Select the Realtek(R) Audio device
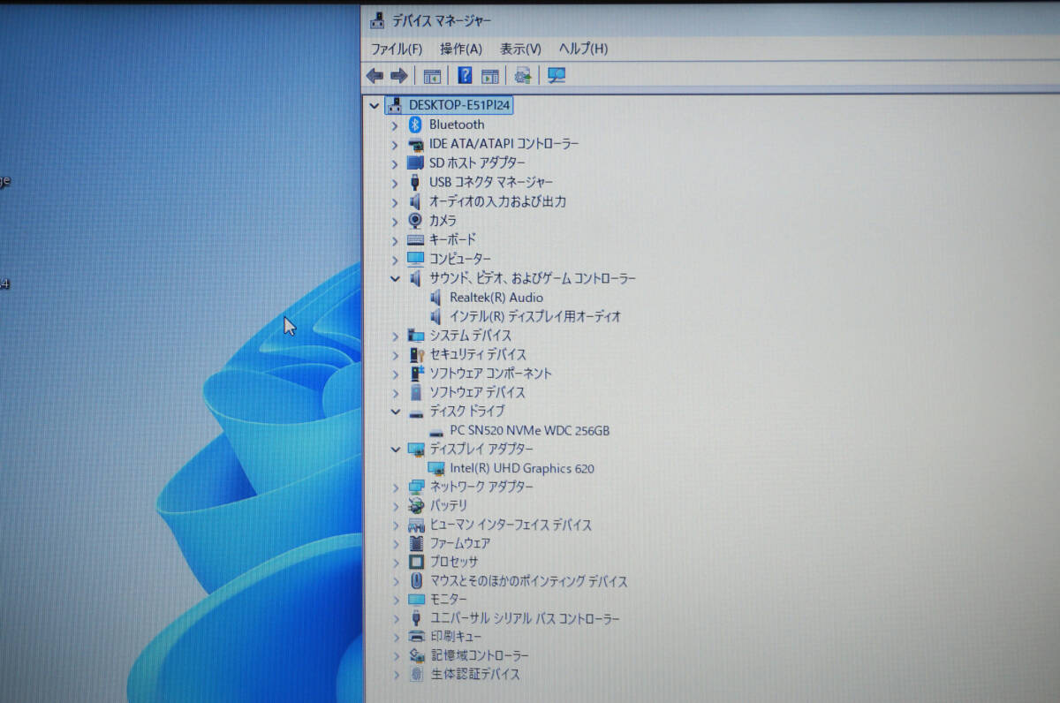This screenshot has width=1060, height=703. [x=496, y=298]
